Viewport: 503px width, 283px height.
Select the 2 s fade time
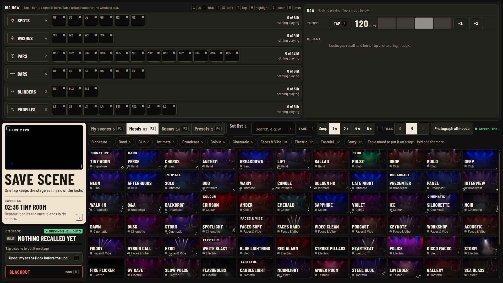(346, 129)
